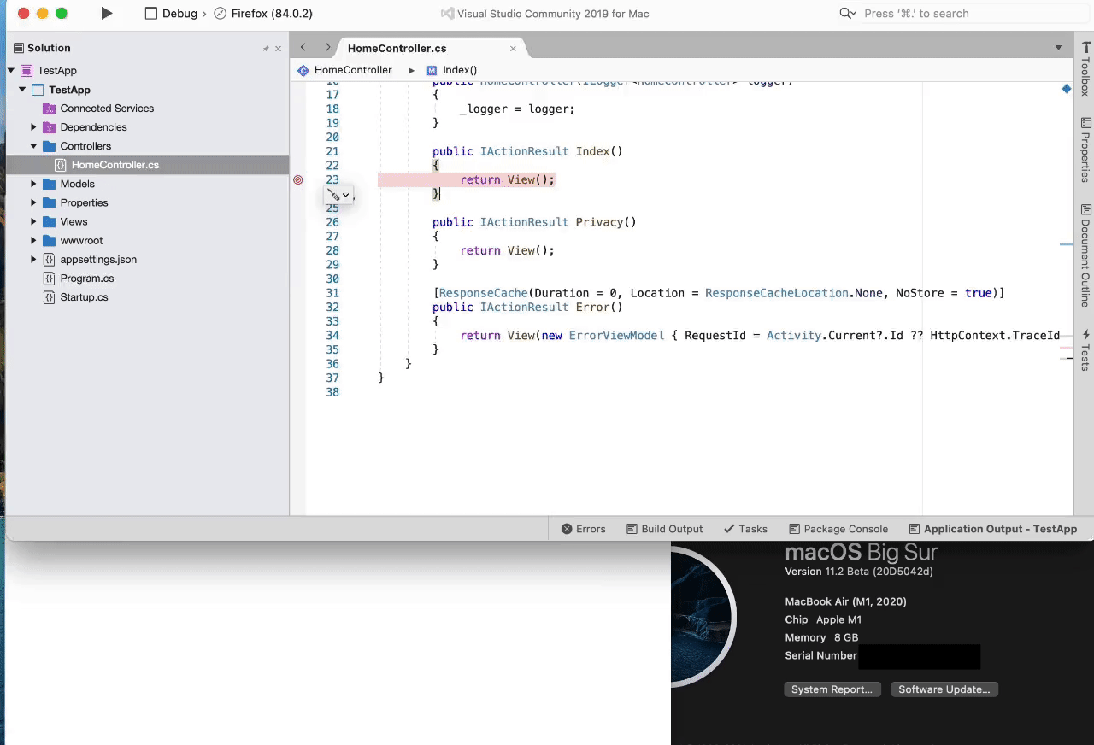This screenshot has width=1094, height=745.
Task: Collapse the bold TestApp project node
Action: pos(22,90)
